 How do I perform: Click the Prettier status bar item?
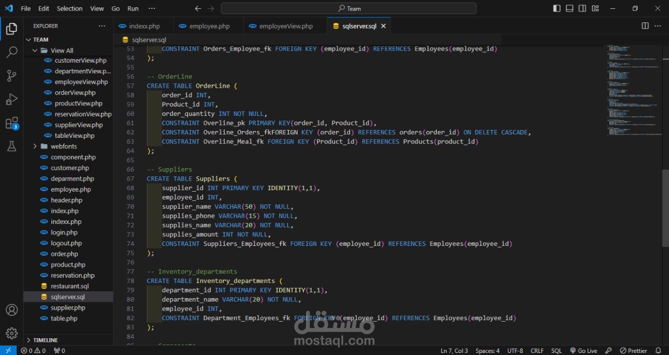[x=633, y=350]
